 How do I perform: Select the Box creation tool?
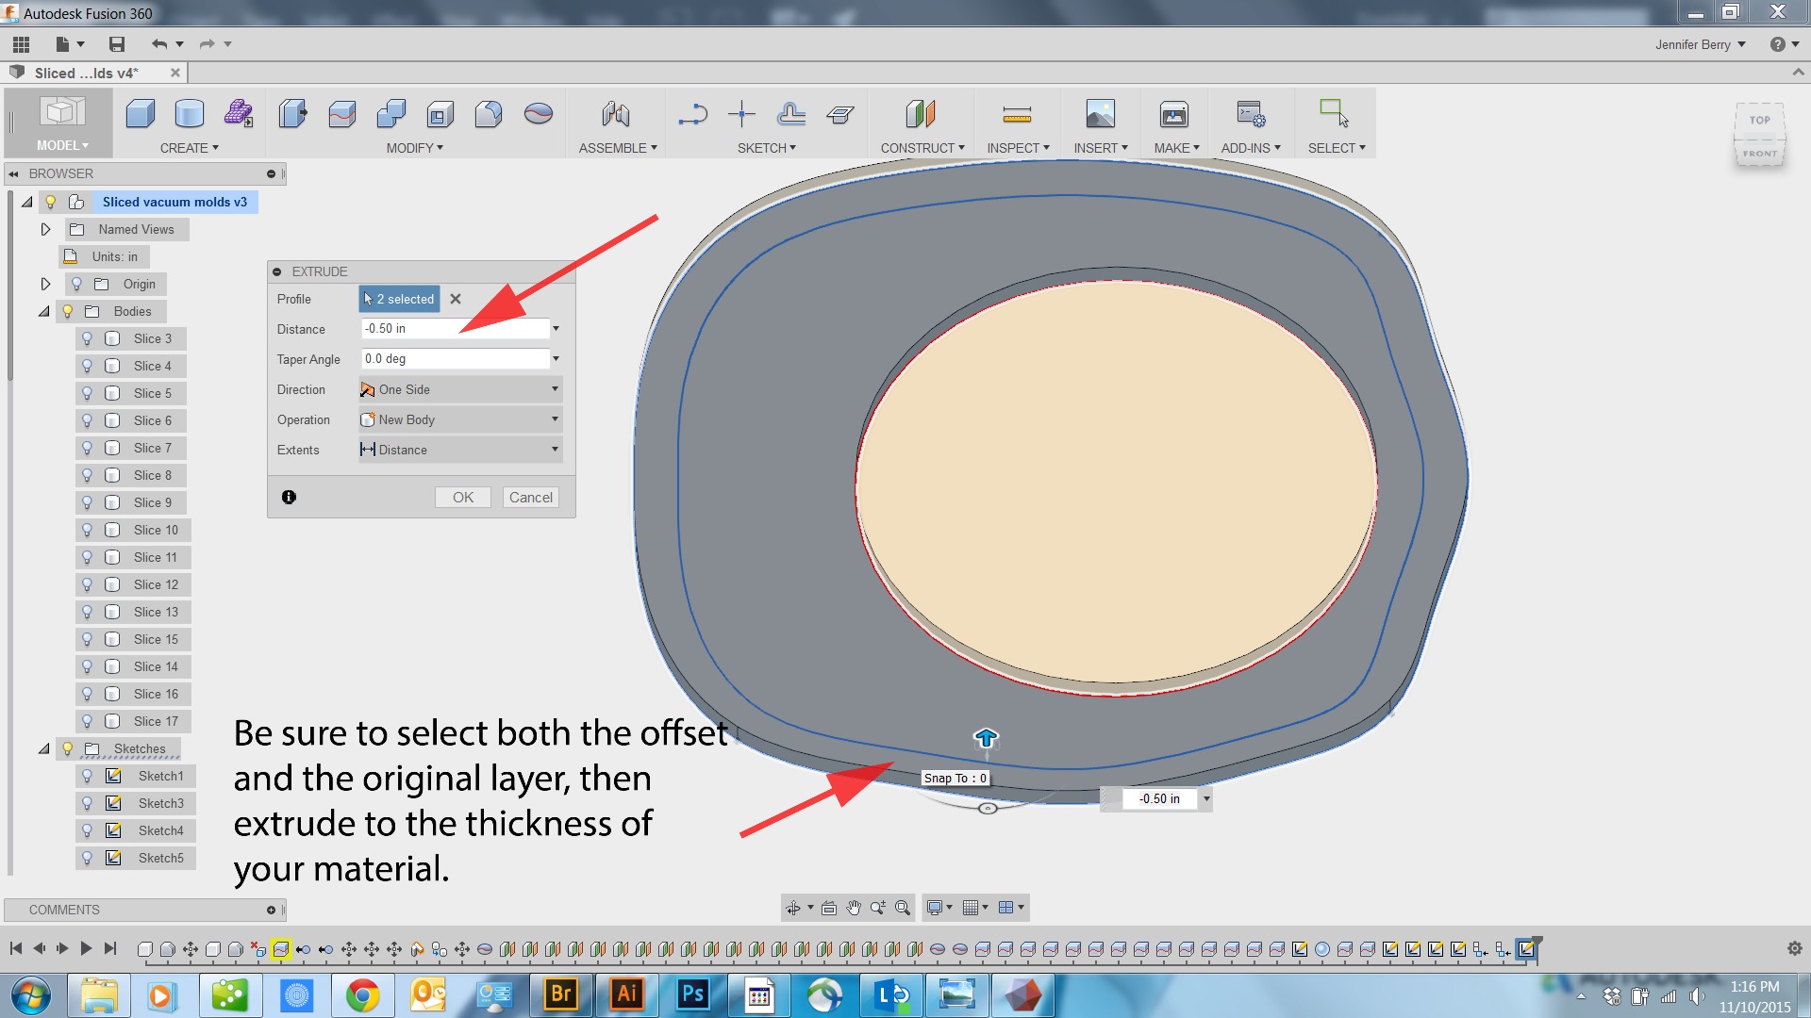tap(140, 113)
